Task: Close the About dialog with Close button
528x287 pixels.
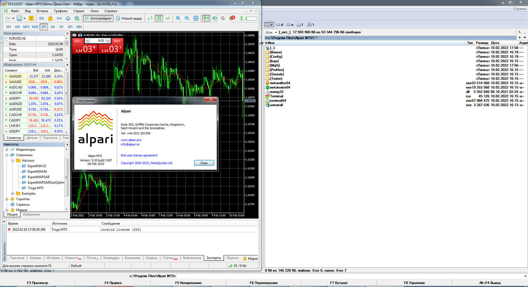Action: [x=204, y=163]
